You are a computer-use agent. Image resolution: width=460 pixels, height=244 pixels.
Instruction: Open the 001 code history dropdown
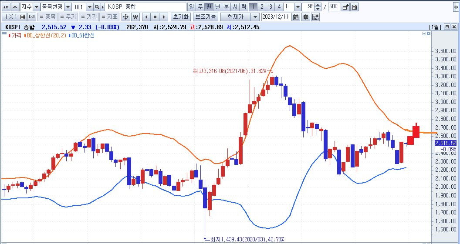(x=90, y=7)
